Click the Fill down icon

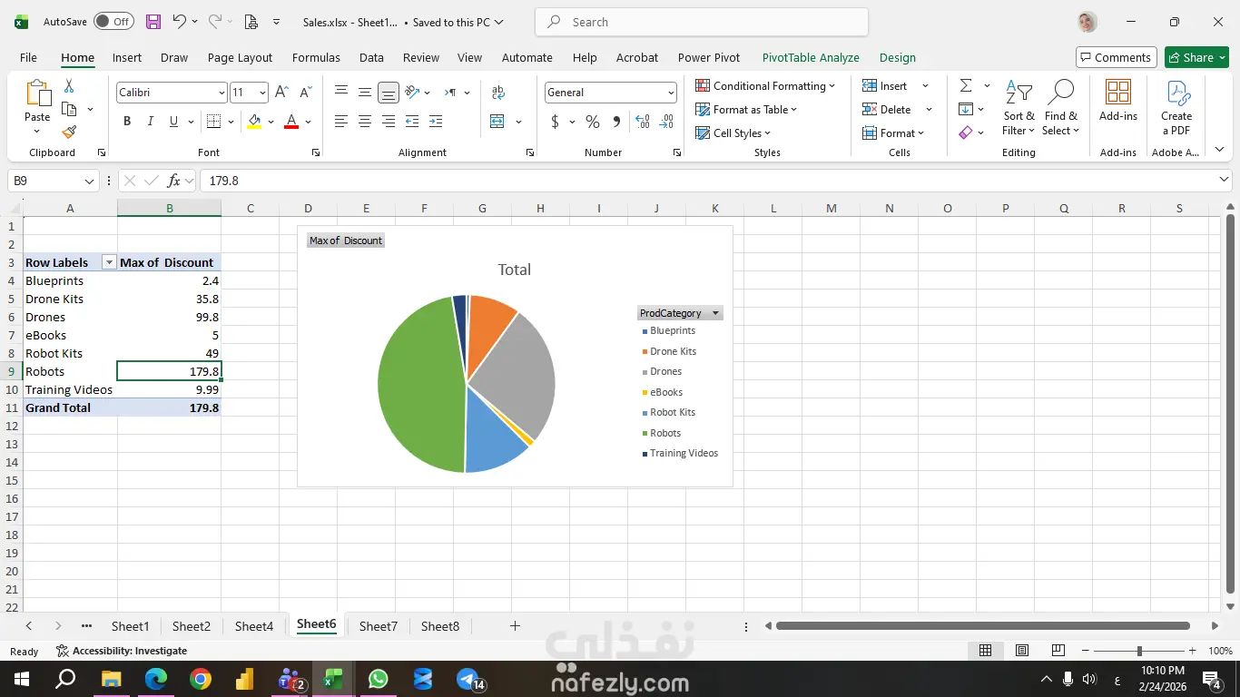pos(966,109)
